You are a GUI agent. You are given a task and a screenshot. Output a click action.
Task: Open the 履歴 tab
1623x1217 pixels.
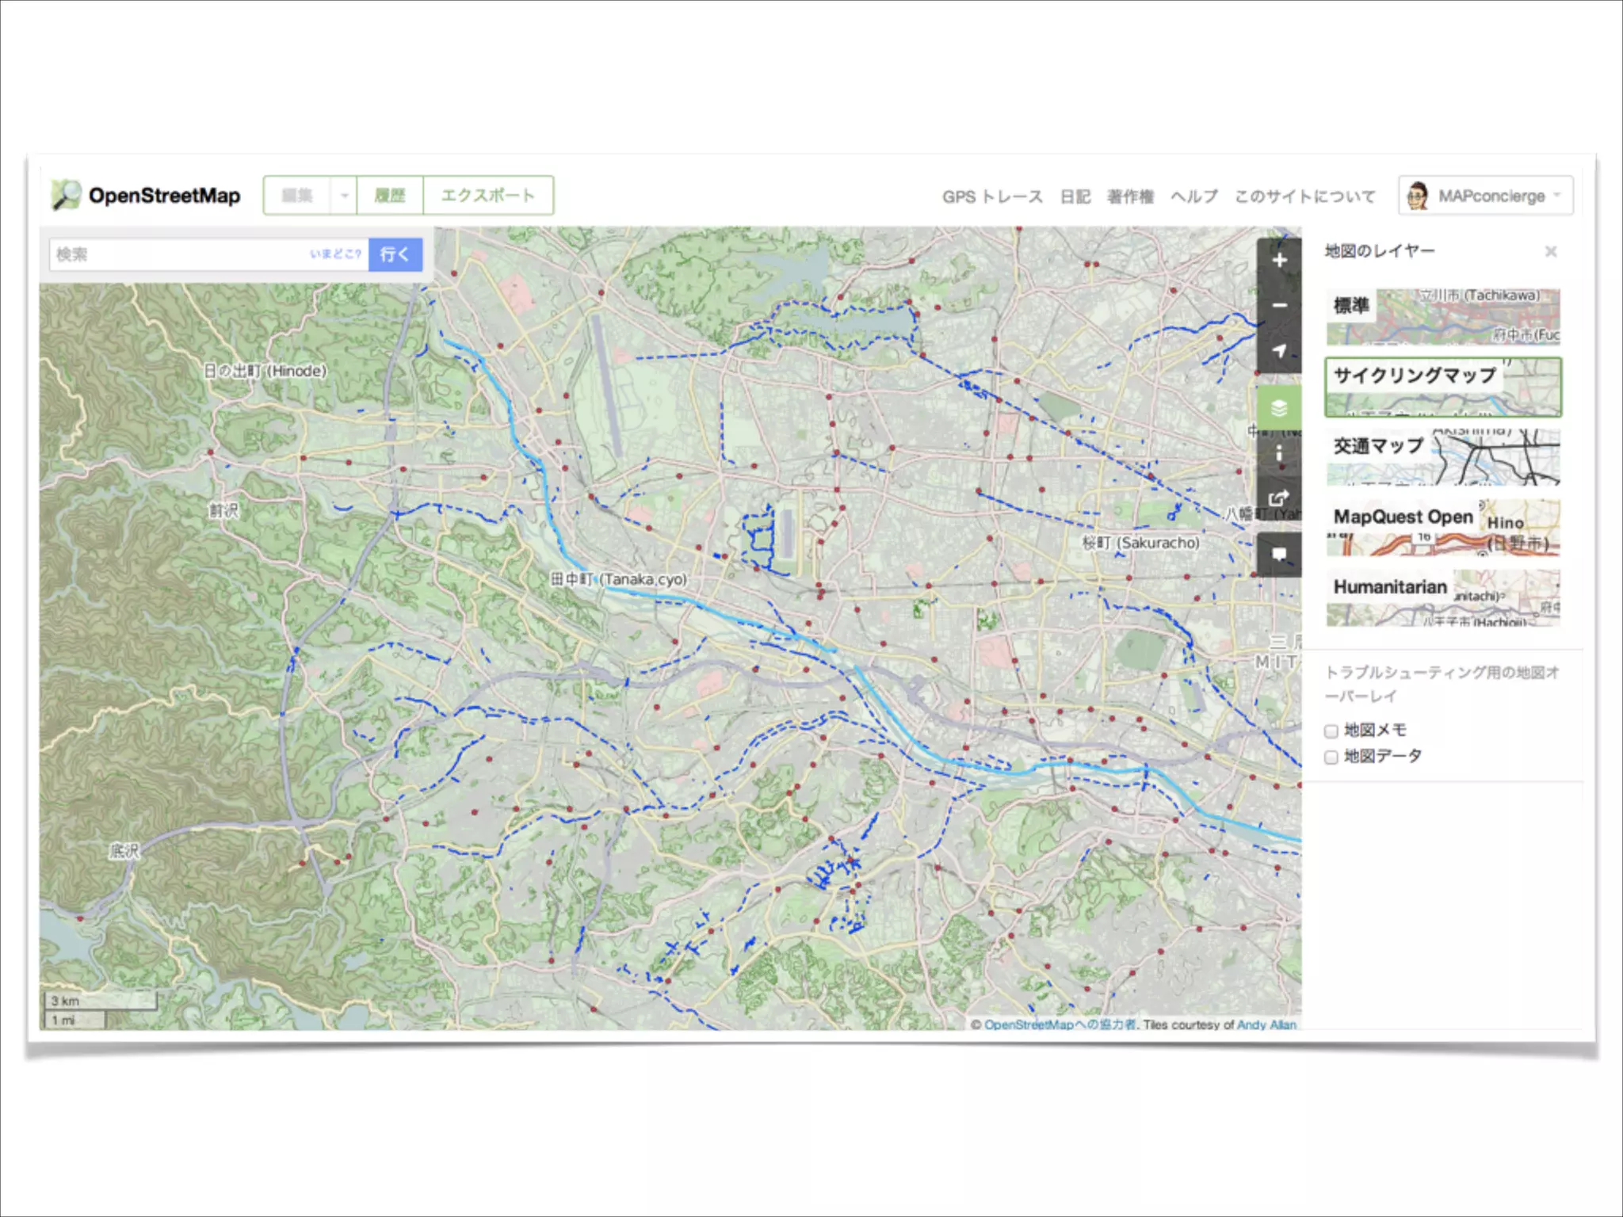[389, 196]
